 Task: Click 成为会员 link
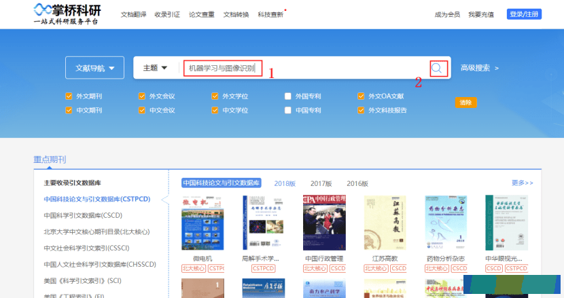(447, 14)
